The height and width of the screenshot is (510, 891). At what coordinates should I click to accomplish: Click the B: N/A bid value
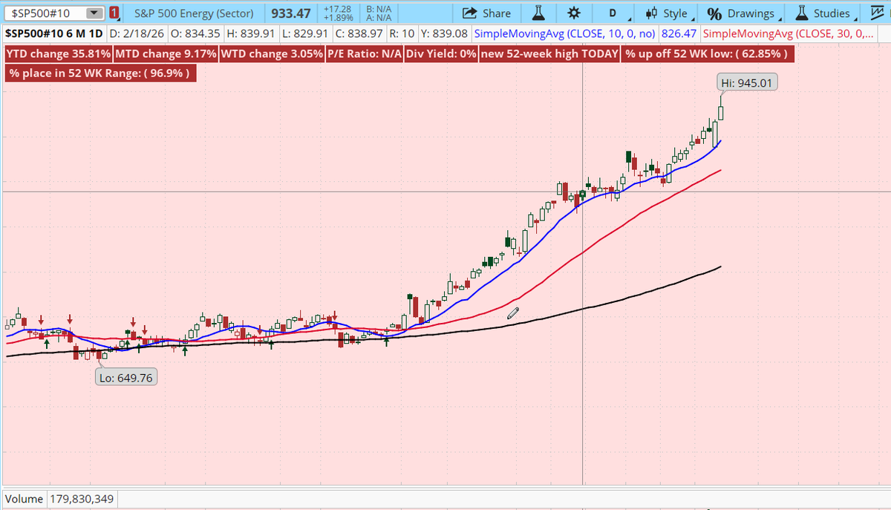pyautogui.click(x=380, y=9)
